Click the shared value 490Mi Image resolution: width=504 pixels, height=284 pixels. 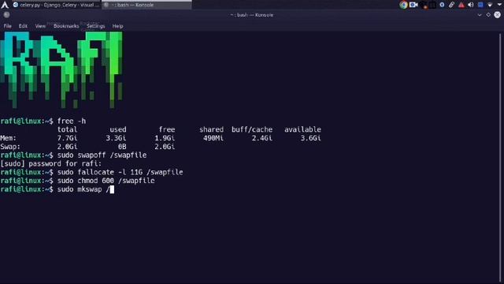click(x=213, y=138)
